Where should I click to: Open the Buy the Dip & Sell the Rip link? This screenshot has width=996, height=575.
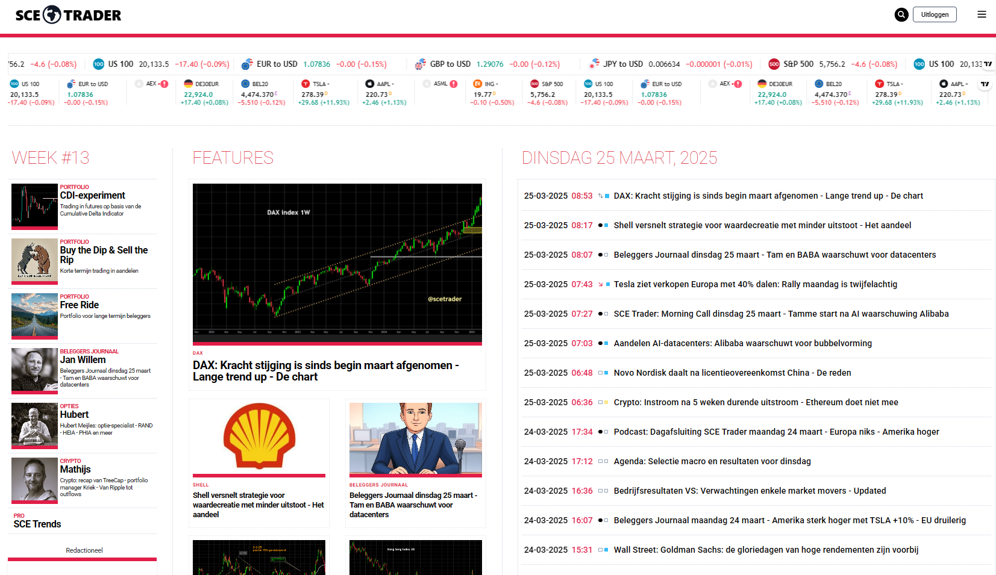point(104,255)
